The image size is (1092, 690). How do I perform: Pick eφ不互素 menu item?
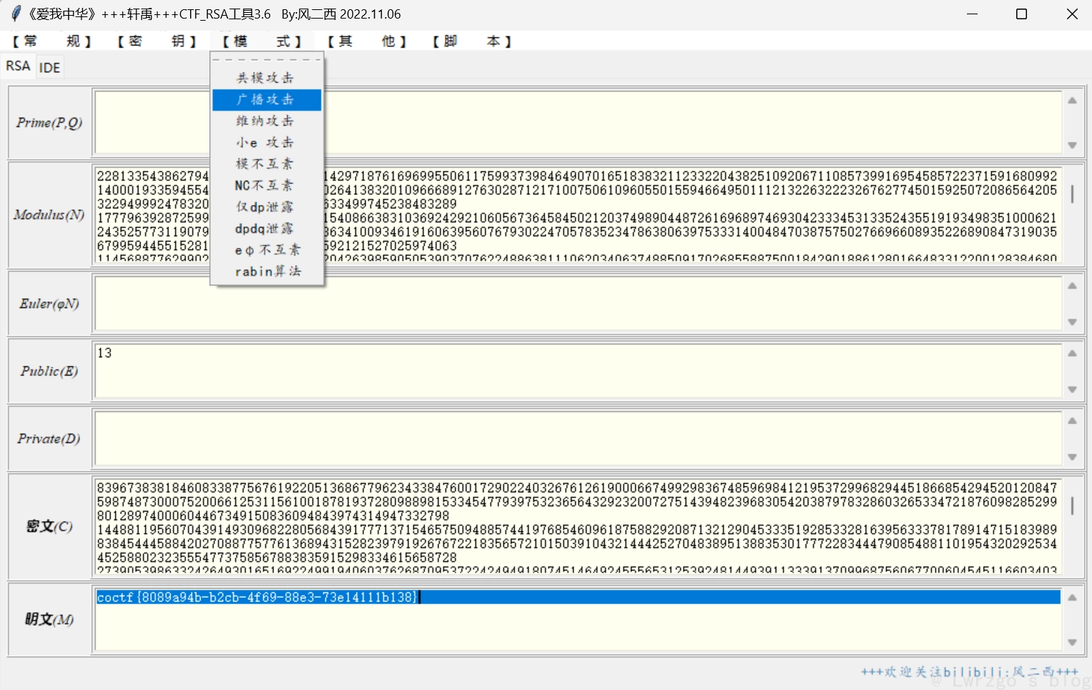pyautogui.click(x=267, y=250)
